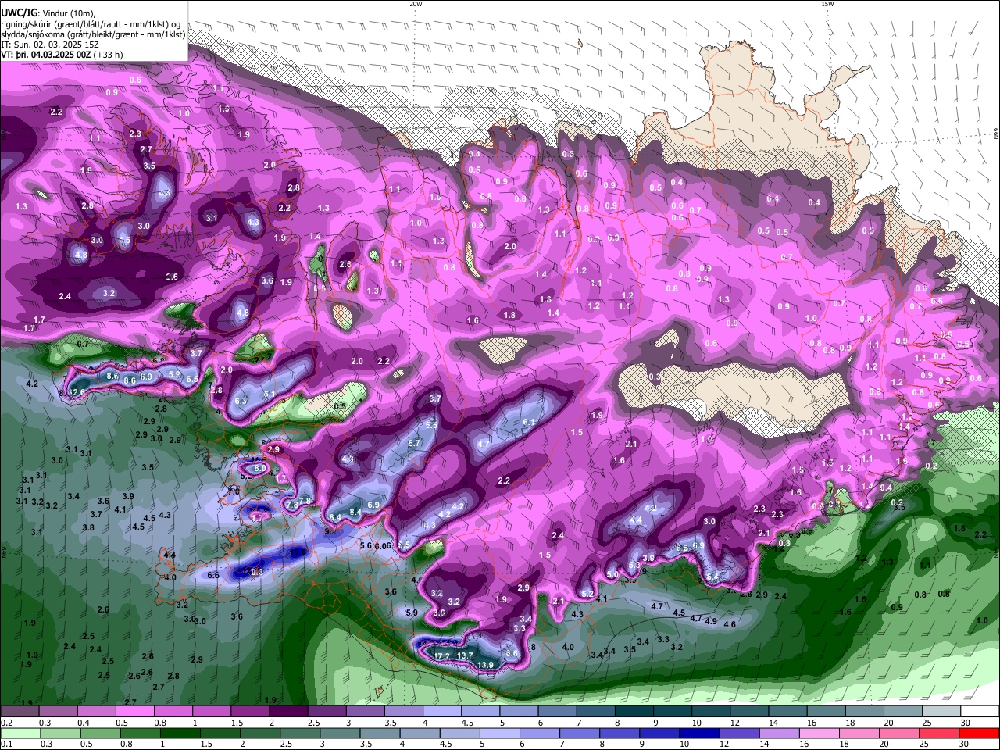Click the "20W" longitude label
The width and height of the screenshot is (1000, 750).
click(416, 4)
